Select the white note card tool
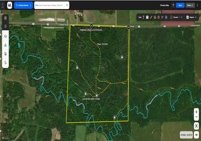 tap(147, 17)
